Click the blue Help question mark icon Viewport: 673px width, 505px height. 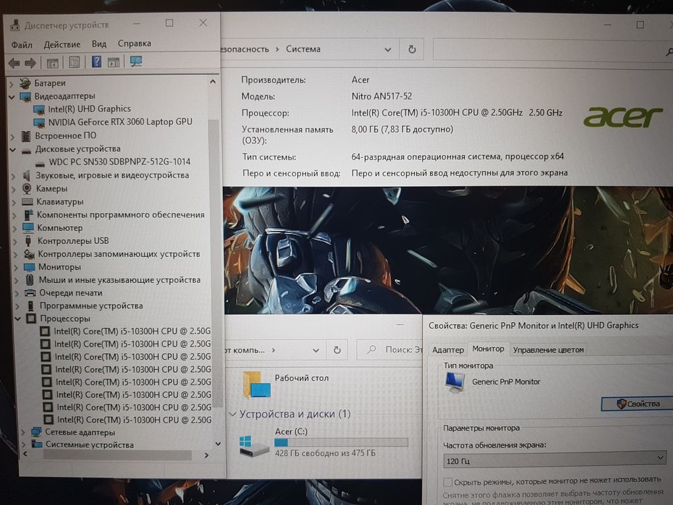click(96, 62)
